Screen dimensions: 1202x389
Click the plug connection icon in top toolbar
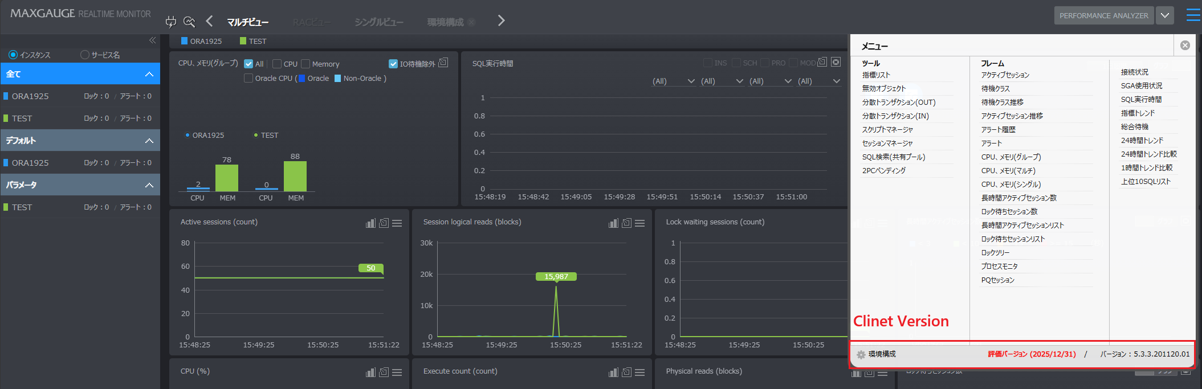170,22
